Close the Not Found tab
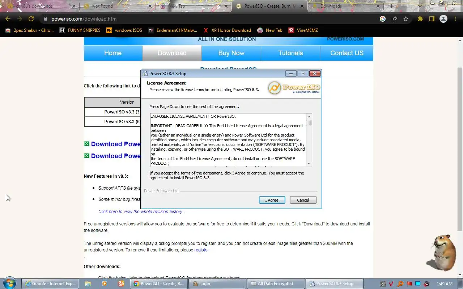 (150, 6)
